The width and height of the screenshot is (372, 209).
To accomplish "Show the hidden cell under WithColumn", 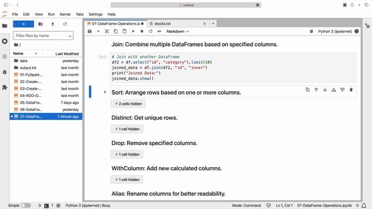I will pyautogui.click(x=127, y=179).
